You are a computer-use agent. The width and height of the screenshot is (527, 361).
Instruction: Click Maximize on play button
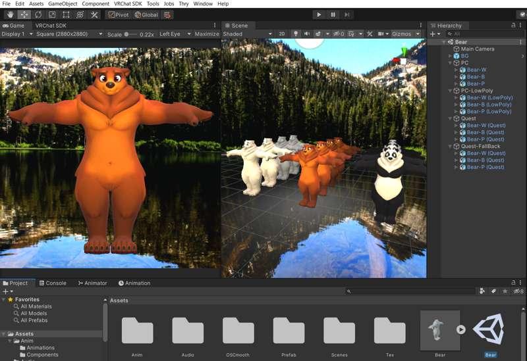206,34
